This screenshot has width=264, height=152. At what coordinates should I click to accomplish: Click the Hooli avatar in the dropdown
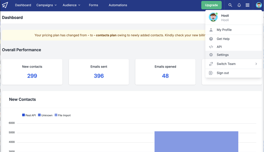point(213,17)
